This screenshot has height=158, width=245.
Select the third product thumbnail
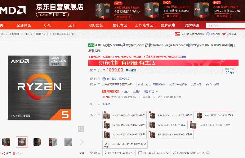coord(37,142)
